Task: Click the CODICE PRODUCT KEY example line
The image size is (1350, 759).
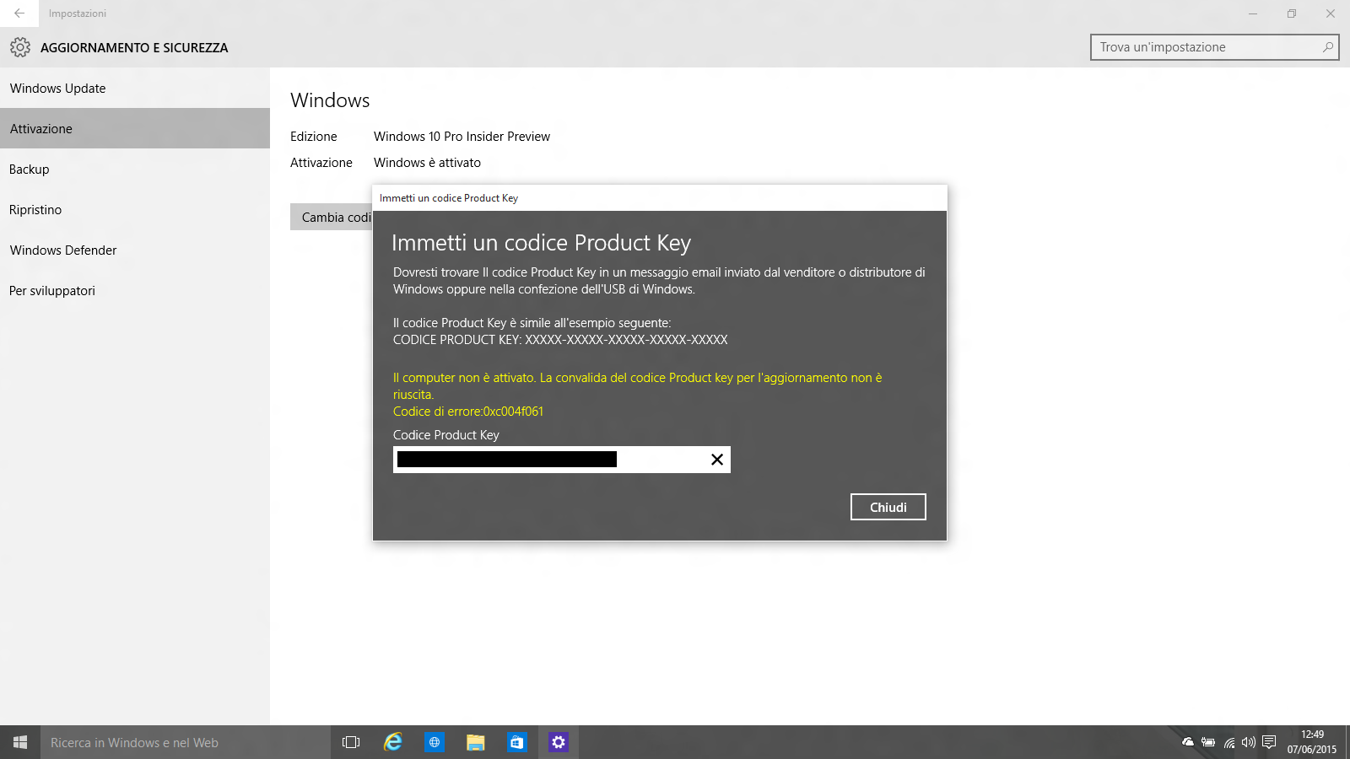Action: click(x=560, y=340)
